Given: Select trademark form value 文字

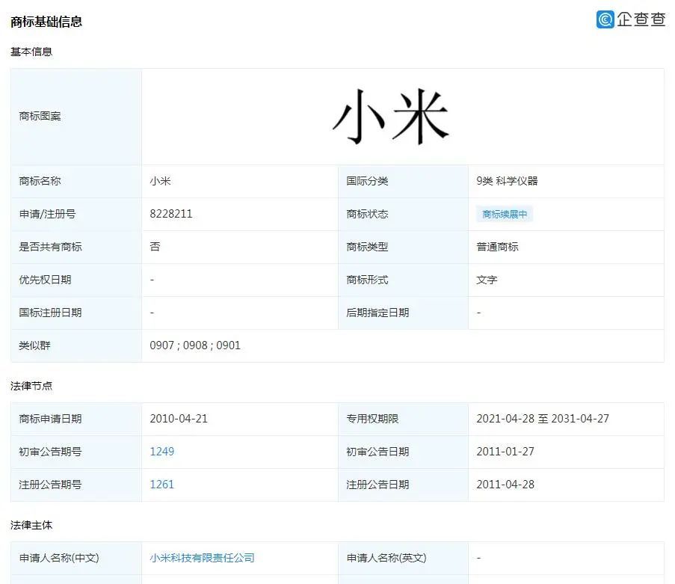Looking at the screenshot, I should (487, 280).
